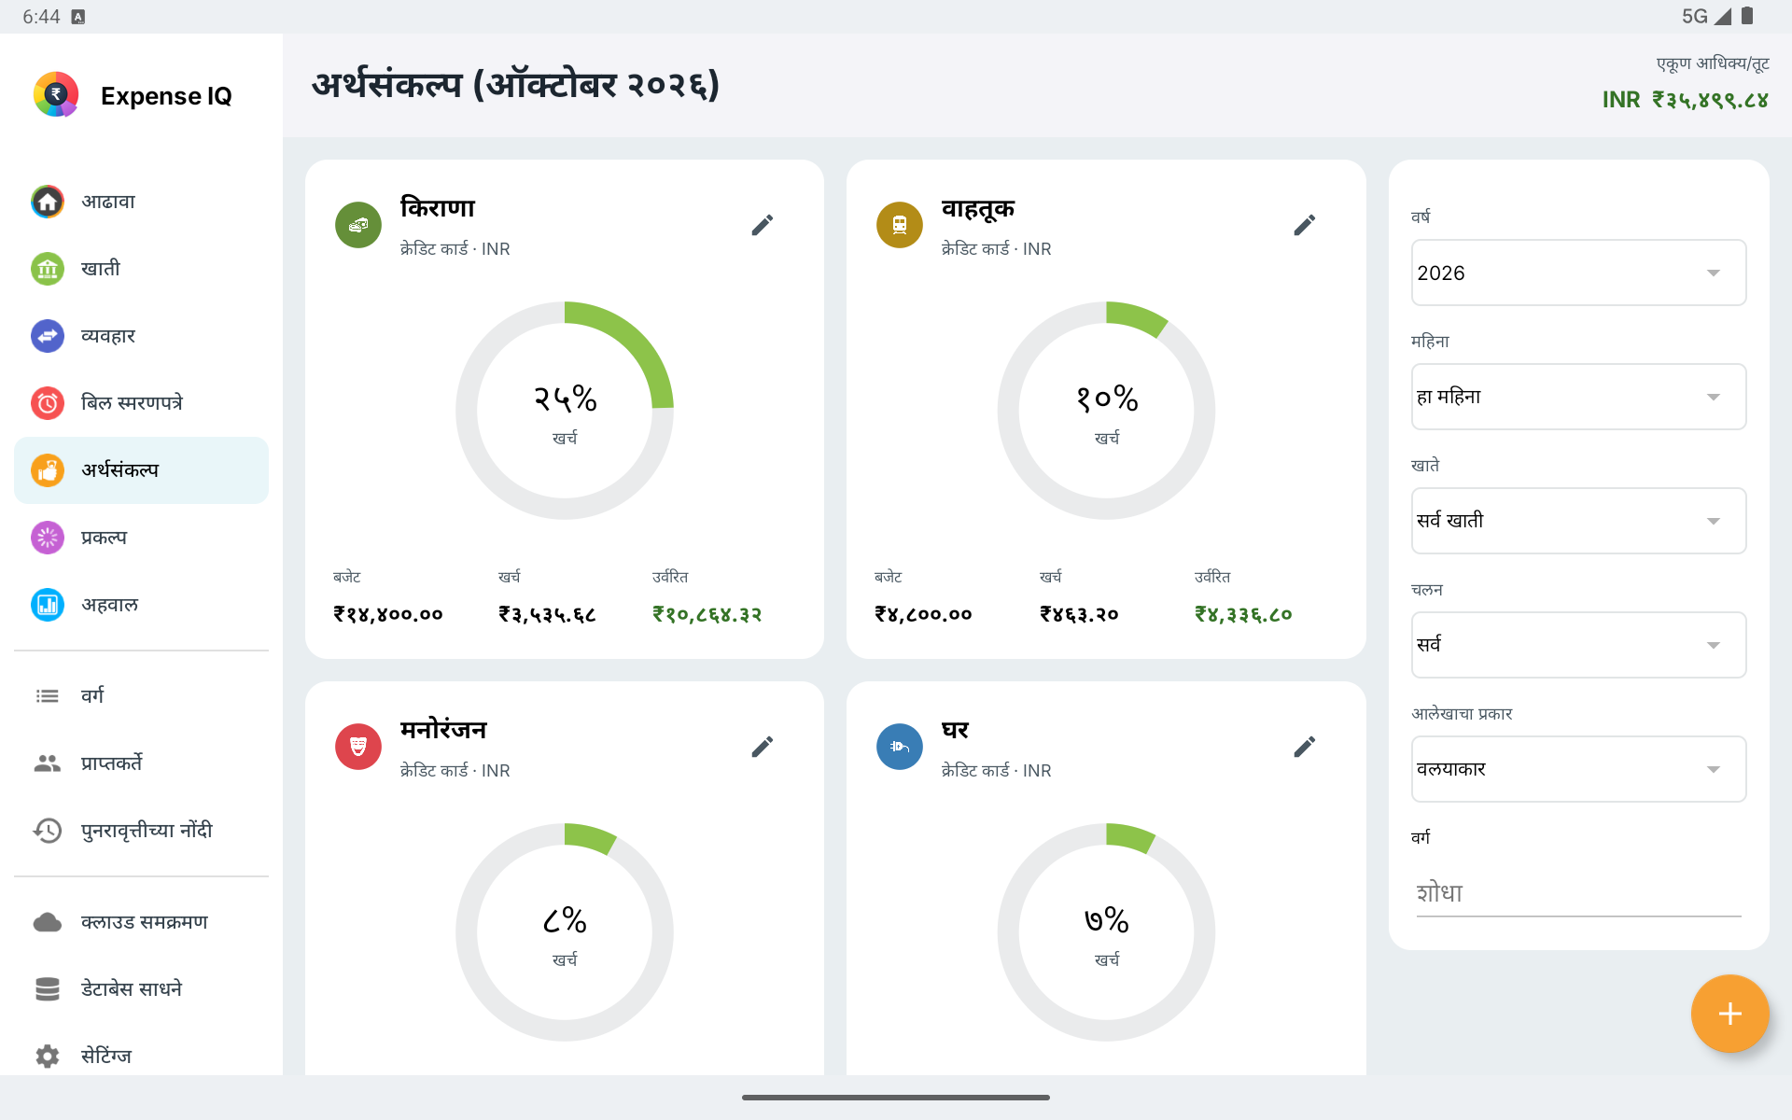1792x1120 pixels.
Task: Open डेटाबेस साधने database icon
Action: 48,989
